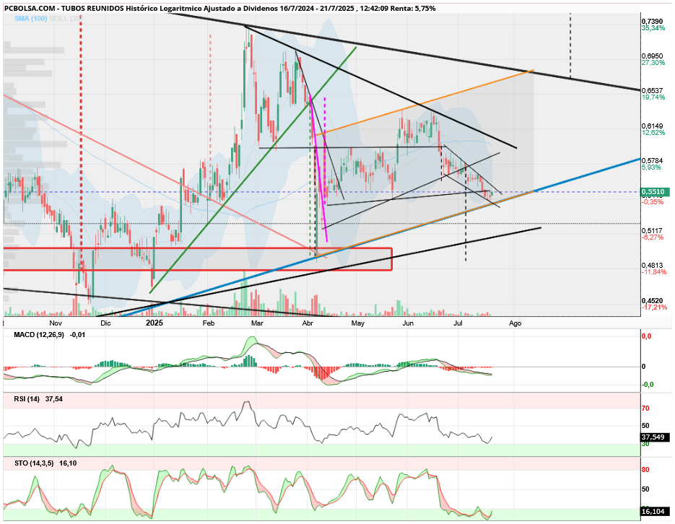Image resolution: width=675 pixels, height=524 pixels.
Task: Click the STO panel 50 level label
Action: [x=645, y=489]
